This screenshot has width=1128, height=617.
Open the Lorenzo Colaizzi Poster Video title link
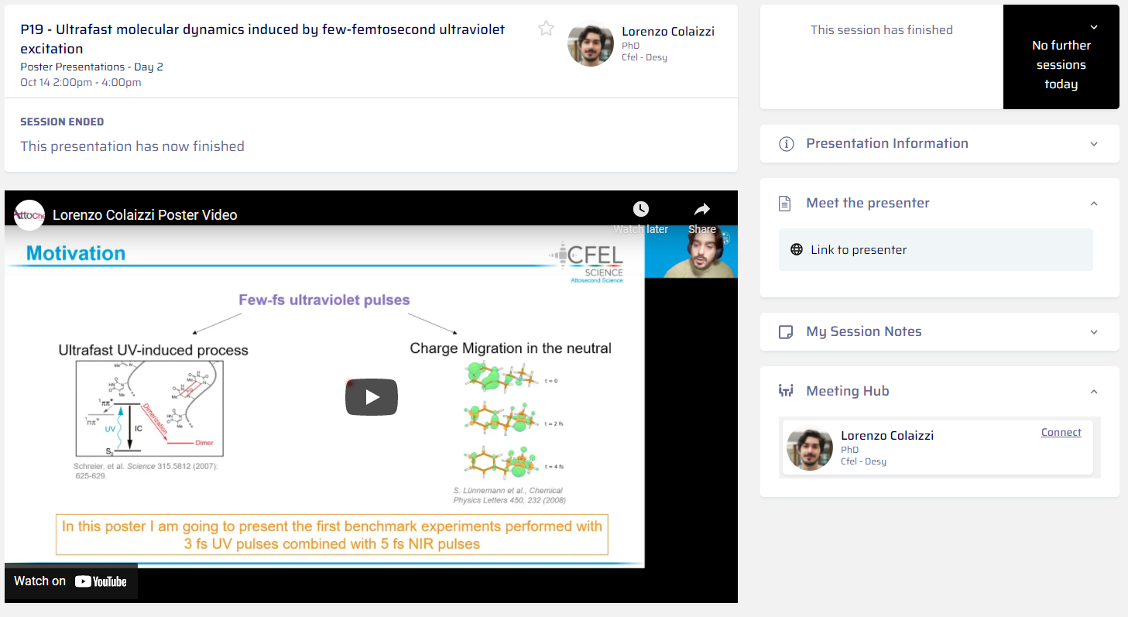(145, 215)
